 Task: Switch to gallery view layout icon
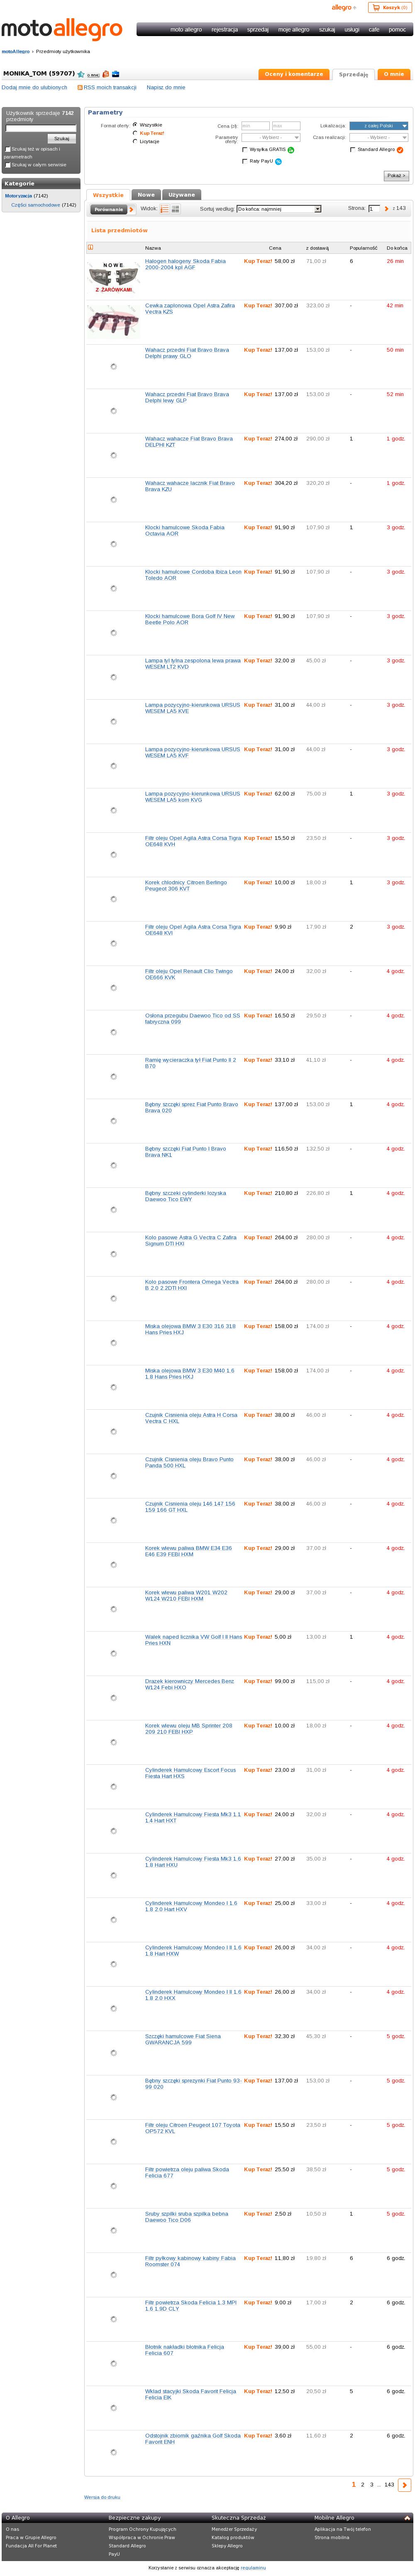coord(176,209)
